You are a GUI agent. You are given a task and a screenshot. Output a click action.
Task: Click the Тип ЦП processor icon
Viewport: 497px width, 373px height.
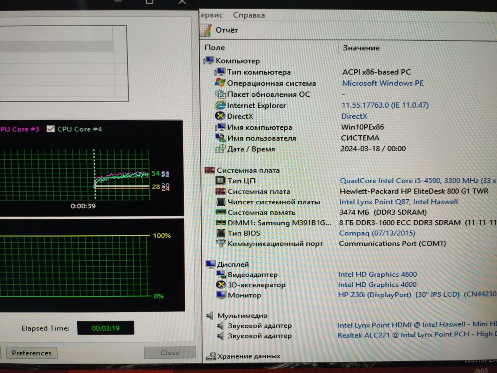[x=221, y=180]
